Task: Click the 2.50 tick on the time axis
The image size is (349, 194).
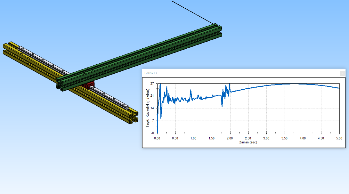Action: coord(248,138)
